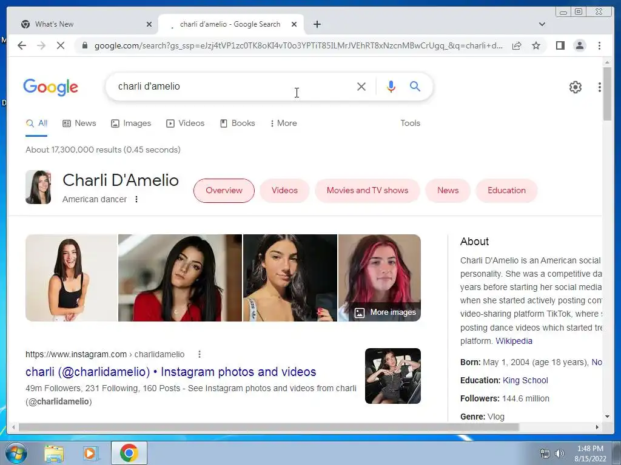Image resolution: width=621 pixels, height=465 pixels.
Task: Open the taskbar clock showing 1:48 PM
Action: (x=590, y=453)
